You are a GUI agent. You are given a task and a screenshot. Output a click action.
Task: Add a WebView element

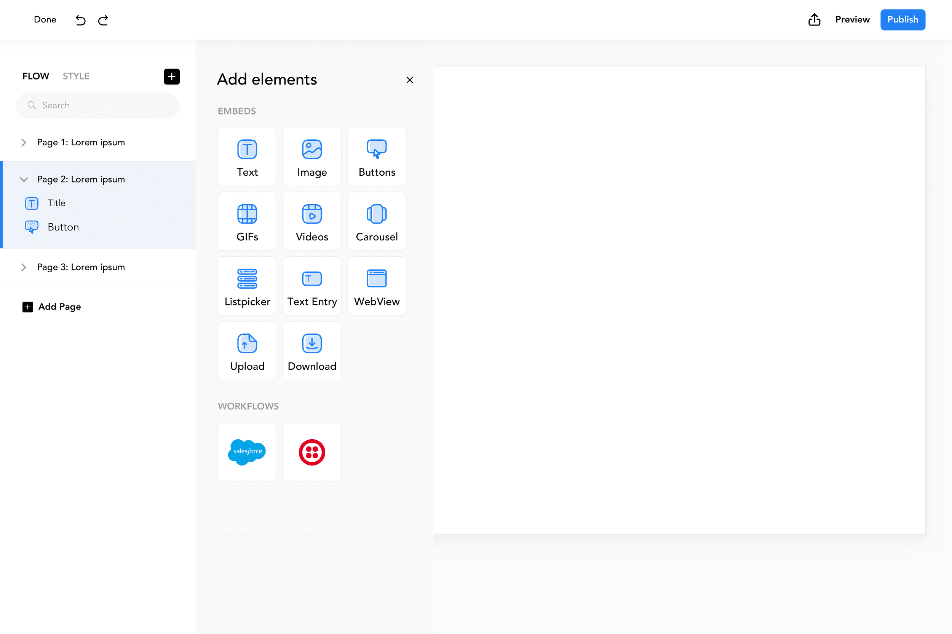377,286
